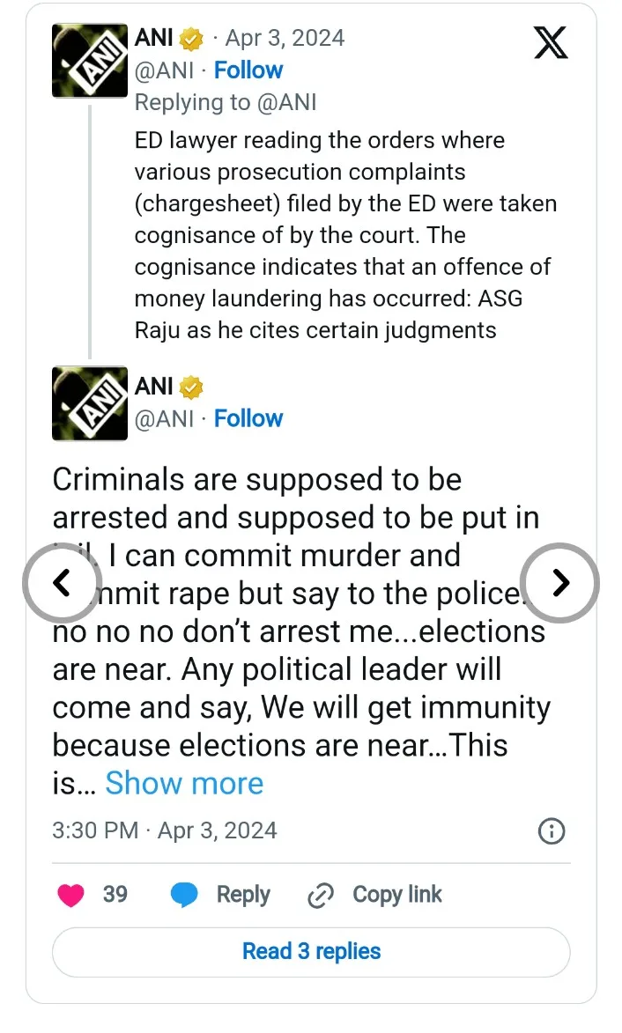The image size is (622, 1033).
Task: Click the blue reply bubble icon
Action: click(184, 896)
